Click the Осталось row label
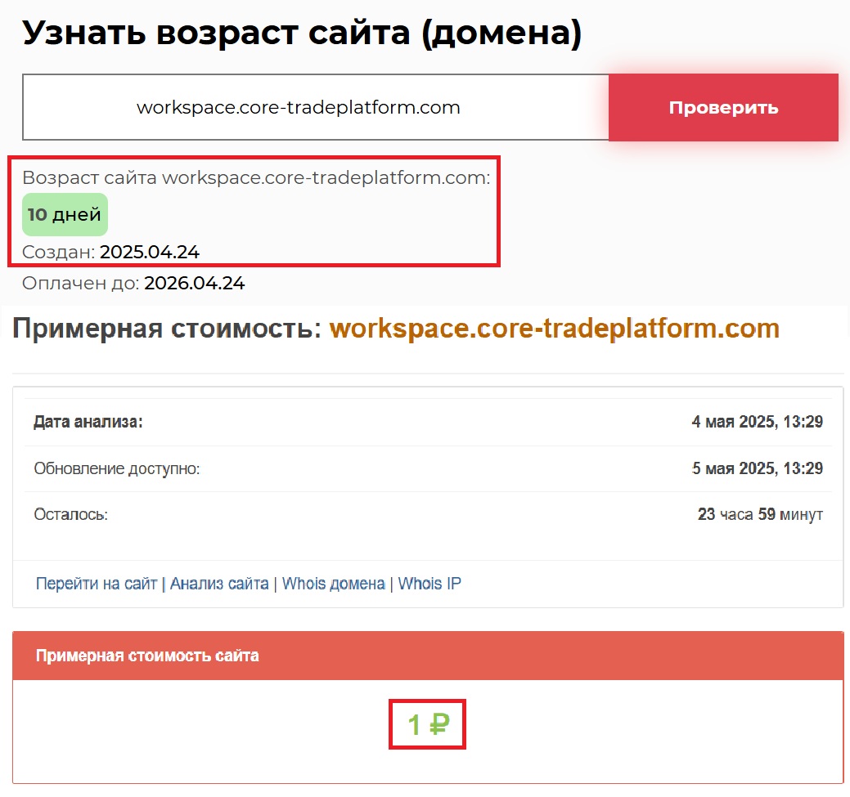Screen dimensions: 850x797 (71, 515)
